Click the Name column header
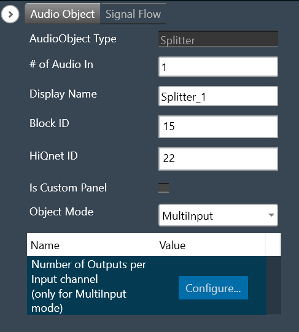299x332 pixels. [x=45, y=245]
